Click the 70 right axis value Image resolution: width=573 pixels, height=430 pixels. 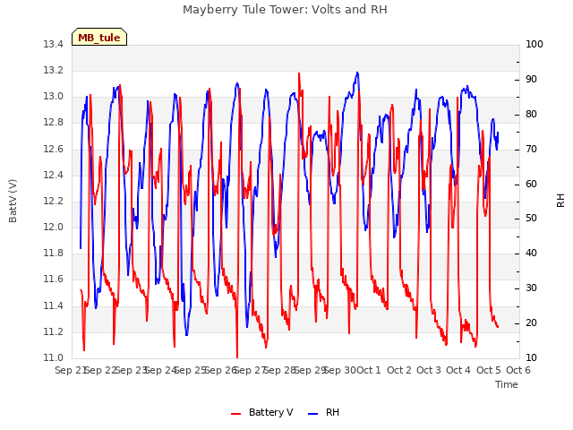(531, 150)
